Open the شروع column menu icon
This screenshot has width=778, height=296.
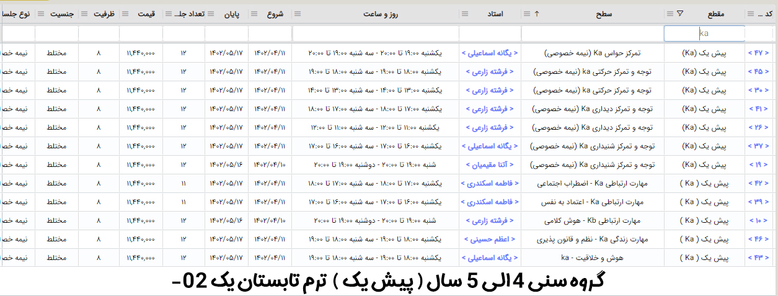pyautogui.click(x=254, y=14)
